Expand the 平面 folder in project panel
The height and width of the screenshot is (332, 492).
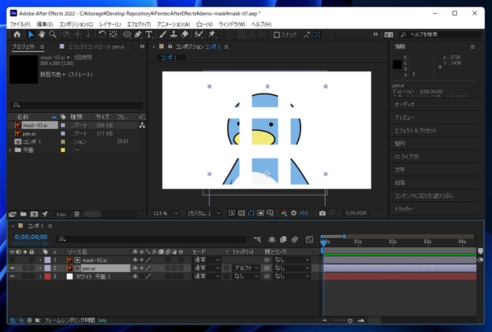10,150
